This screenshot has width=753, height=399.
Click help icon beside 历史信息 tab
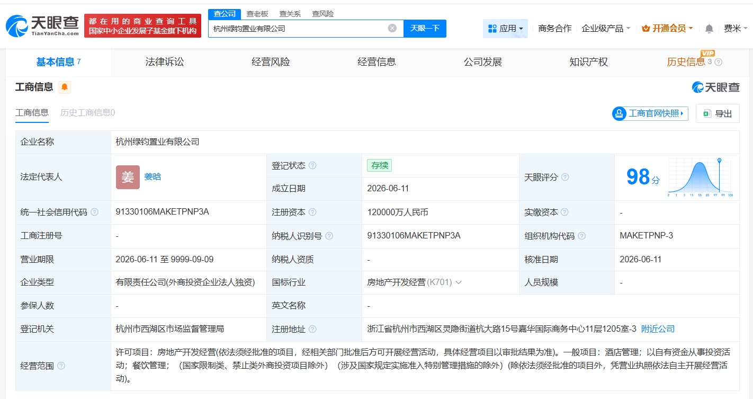[x=718, y=62]
